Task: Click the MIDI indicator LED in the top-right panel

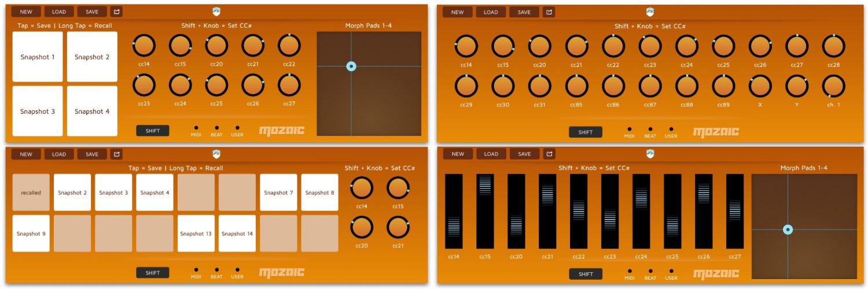Action: [x=629, y=129]
